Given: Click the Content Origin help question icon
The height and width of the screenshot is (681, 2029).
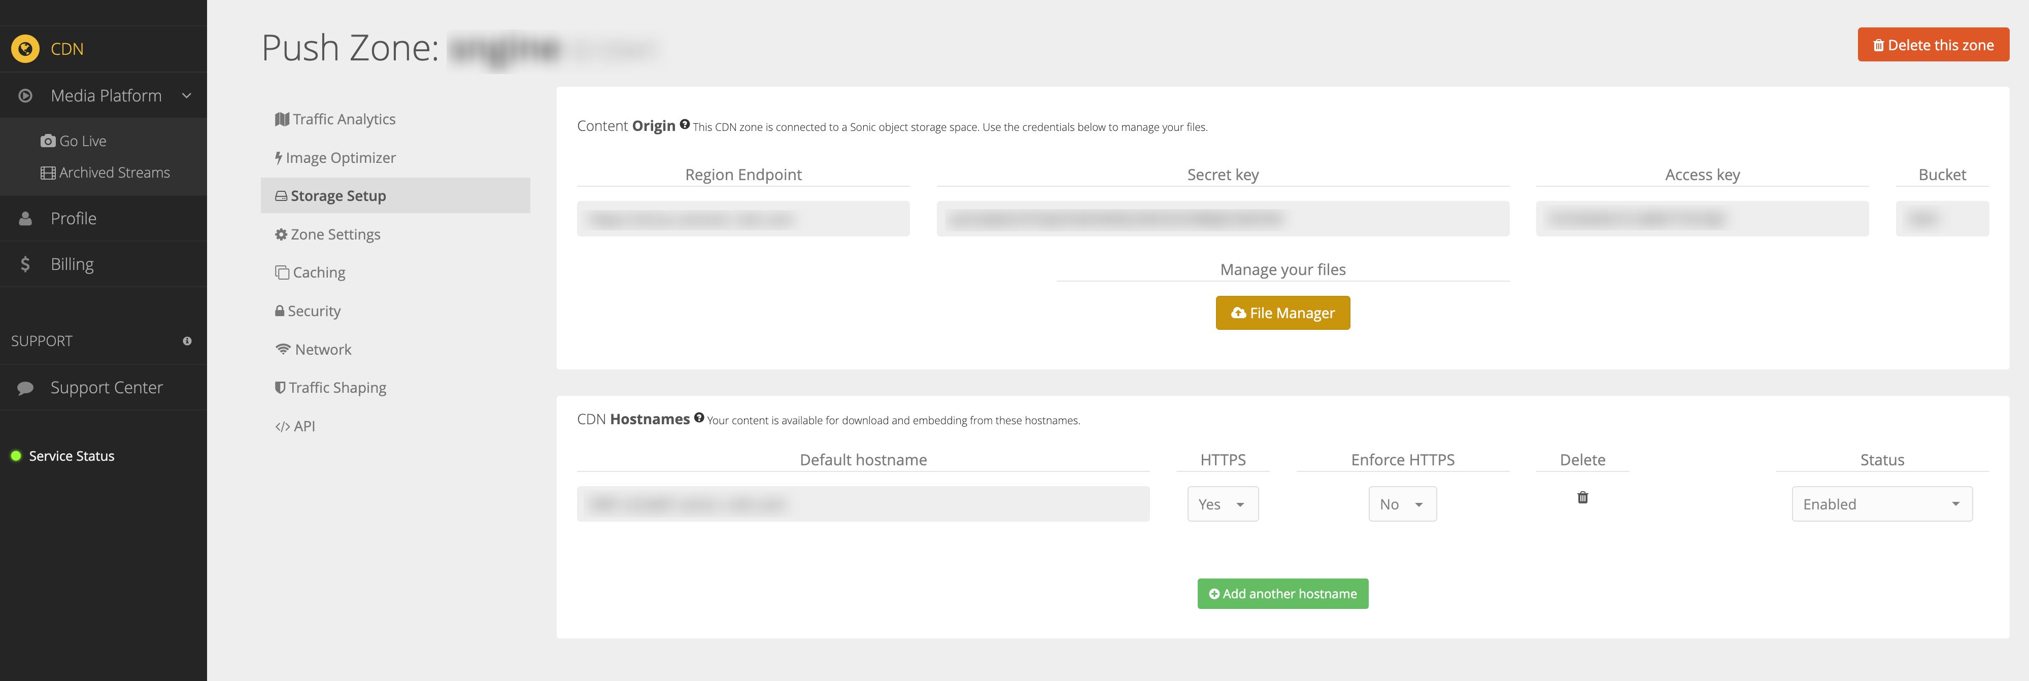Looking at the screenshot, I should [685, 124].
